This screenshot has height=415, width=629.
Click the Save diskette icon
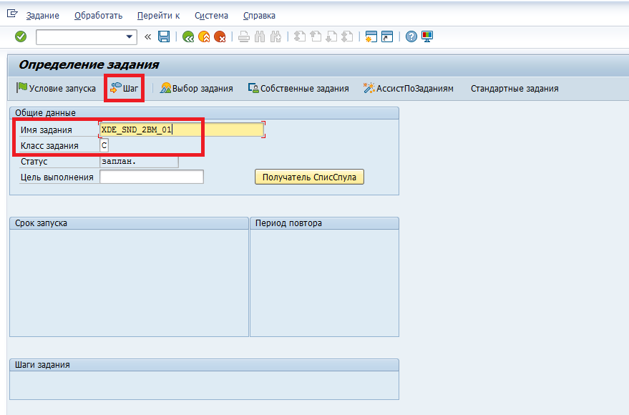click(164, 36)
